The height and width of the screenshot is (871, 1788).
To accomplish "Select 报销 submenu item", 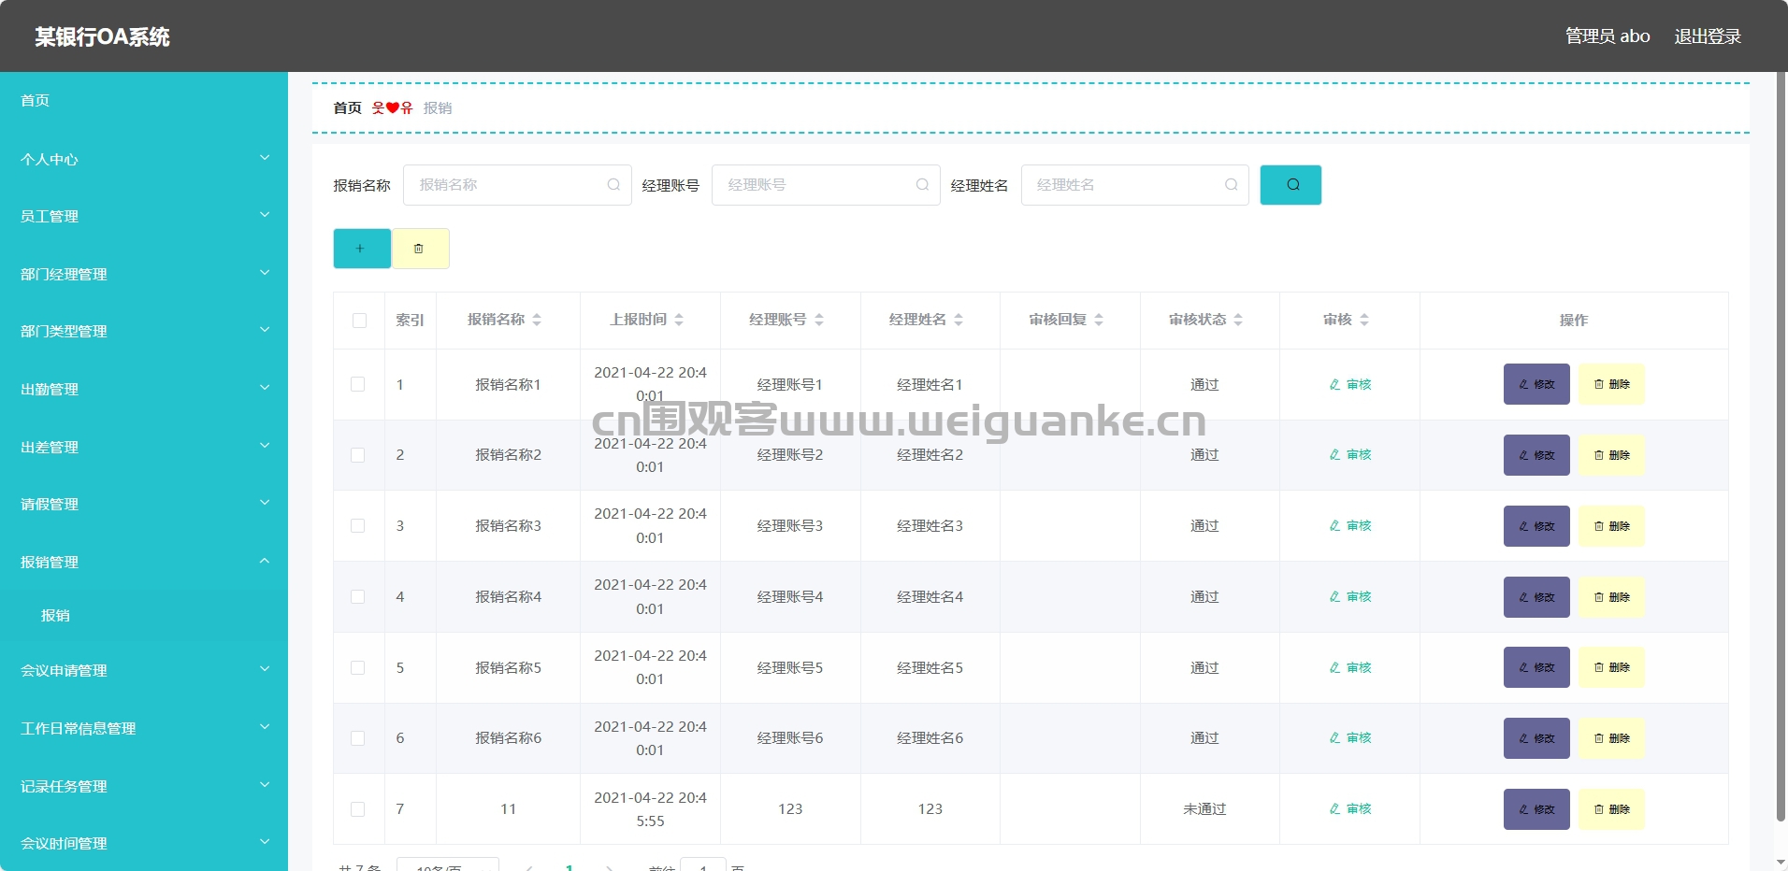I will pyautogui.click(x=144, y=616).
